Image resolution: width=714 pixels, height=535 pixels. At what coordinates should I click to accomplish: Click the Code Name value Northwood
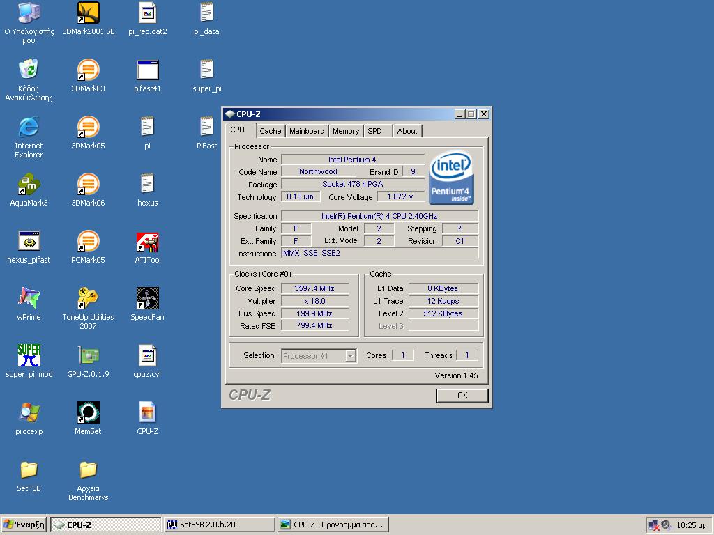[x=318, y=171]
